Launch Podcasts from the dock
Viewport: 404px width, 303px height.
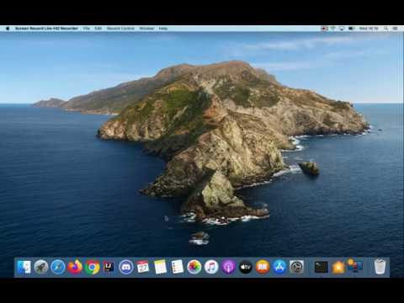pyautogui.click(x=228, y=267)
